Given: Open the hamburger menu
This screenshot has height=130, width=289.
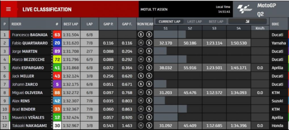Looking at the screenshot, I should (8, 9).
